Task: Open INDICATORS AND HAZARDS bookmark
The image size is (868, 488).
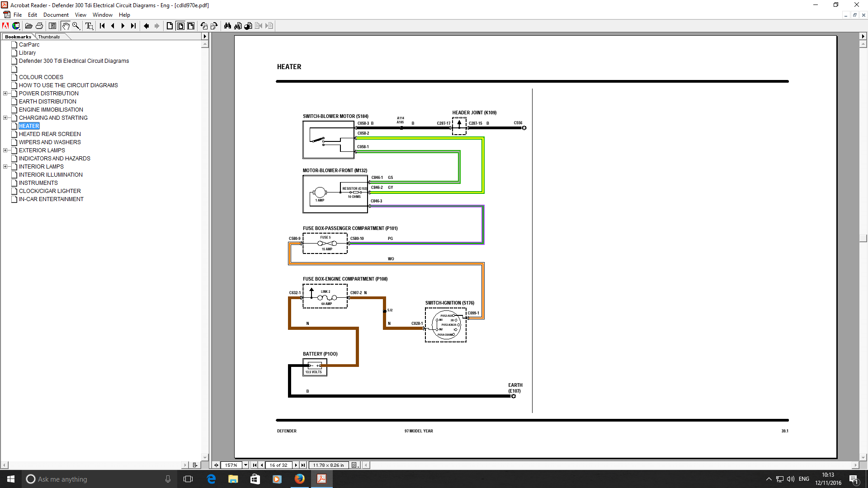Action: point(55,159)
